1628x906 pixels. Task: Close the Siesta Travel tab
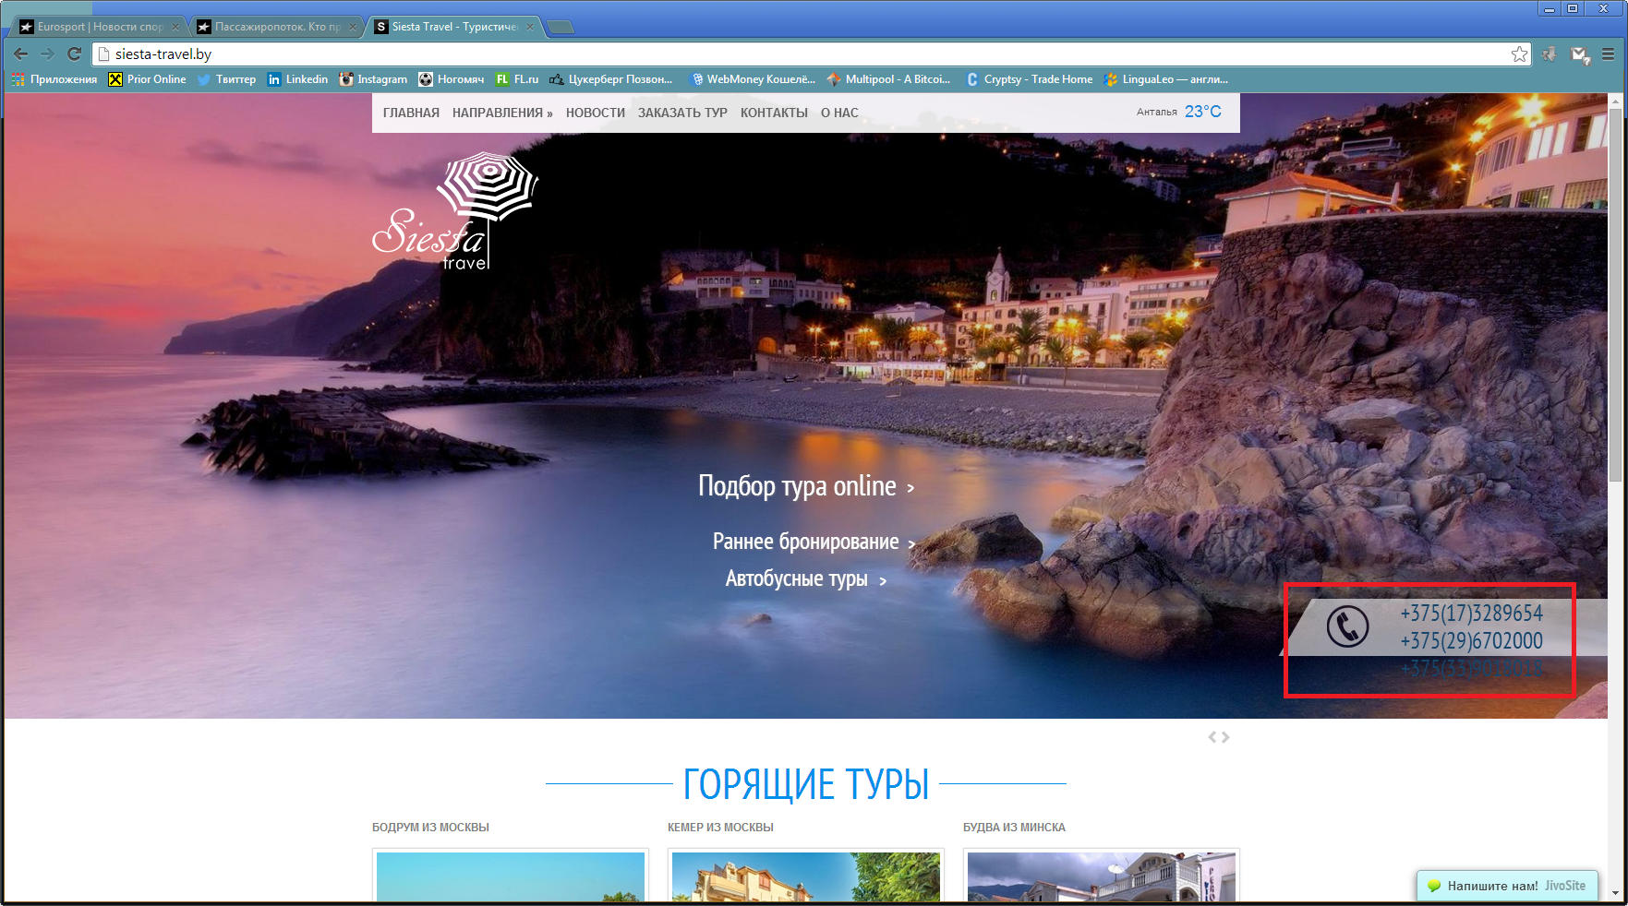[530, 27]
